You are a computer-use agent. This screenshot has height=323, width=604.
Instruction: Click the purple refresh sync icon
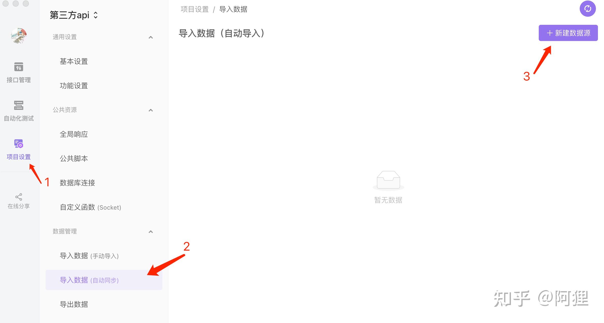coord(588,9)
